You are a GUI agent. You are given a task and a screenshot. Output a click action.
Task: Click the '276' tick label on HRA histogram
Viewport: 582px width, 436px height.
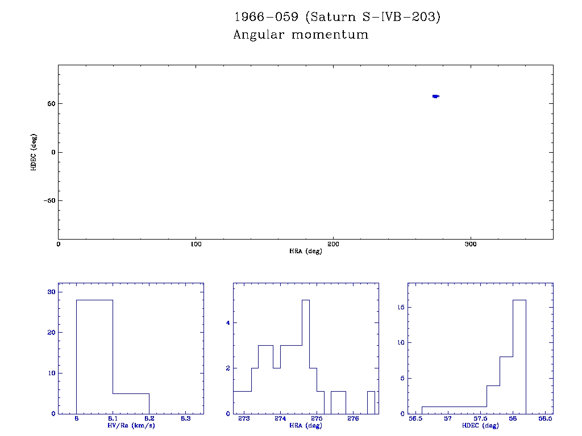(353, 418)
